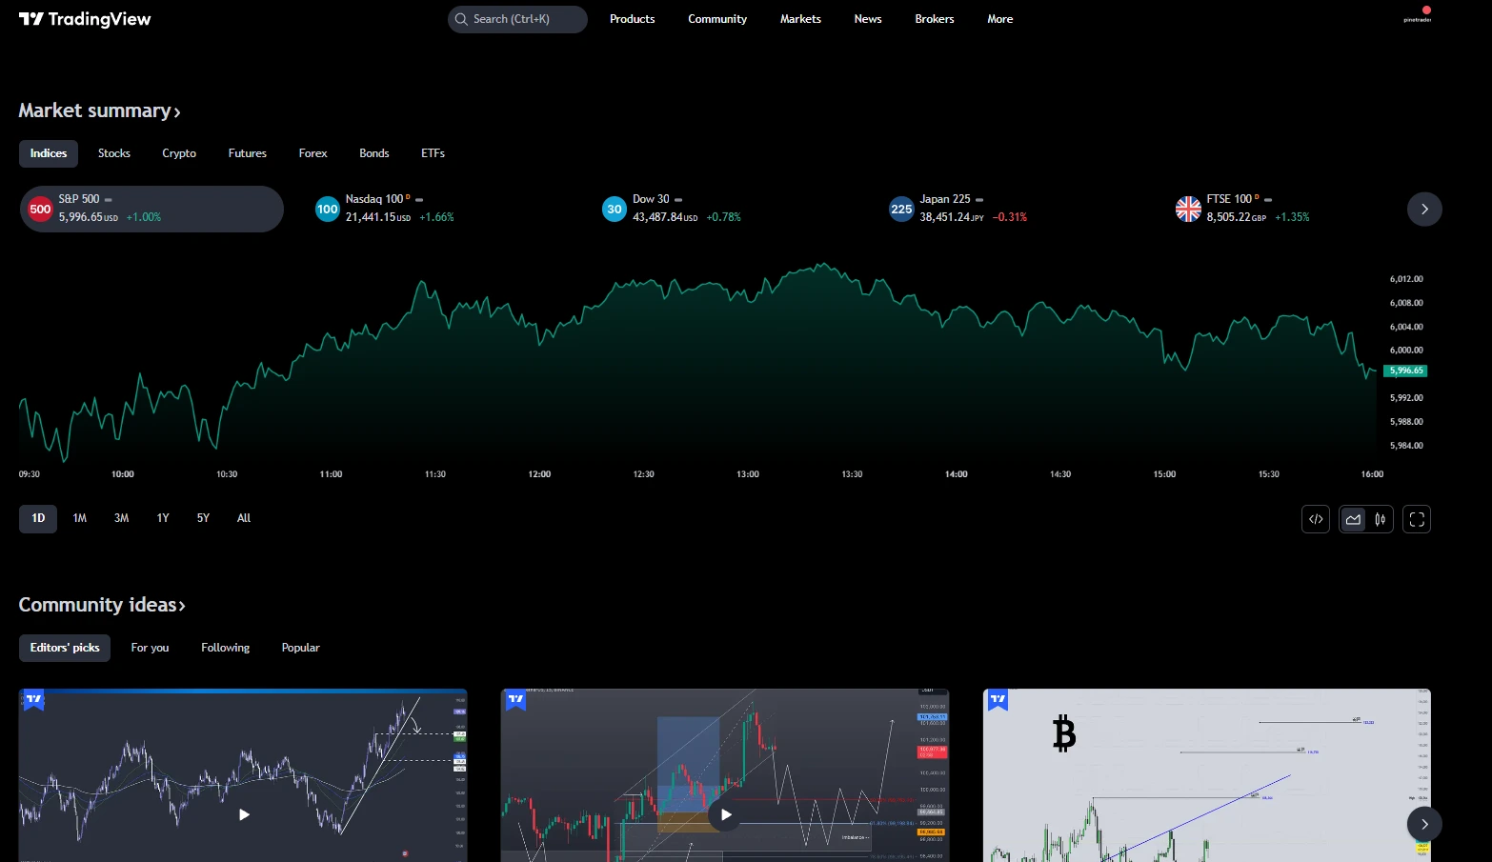Select Editors' picks ideas tab
The image size is (1492, 862).
coord(65,648)
